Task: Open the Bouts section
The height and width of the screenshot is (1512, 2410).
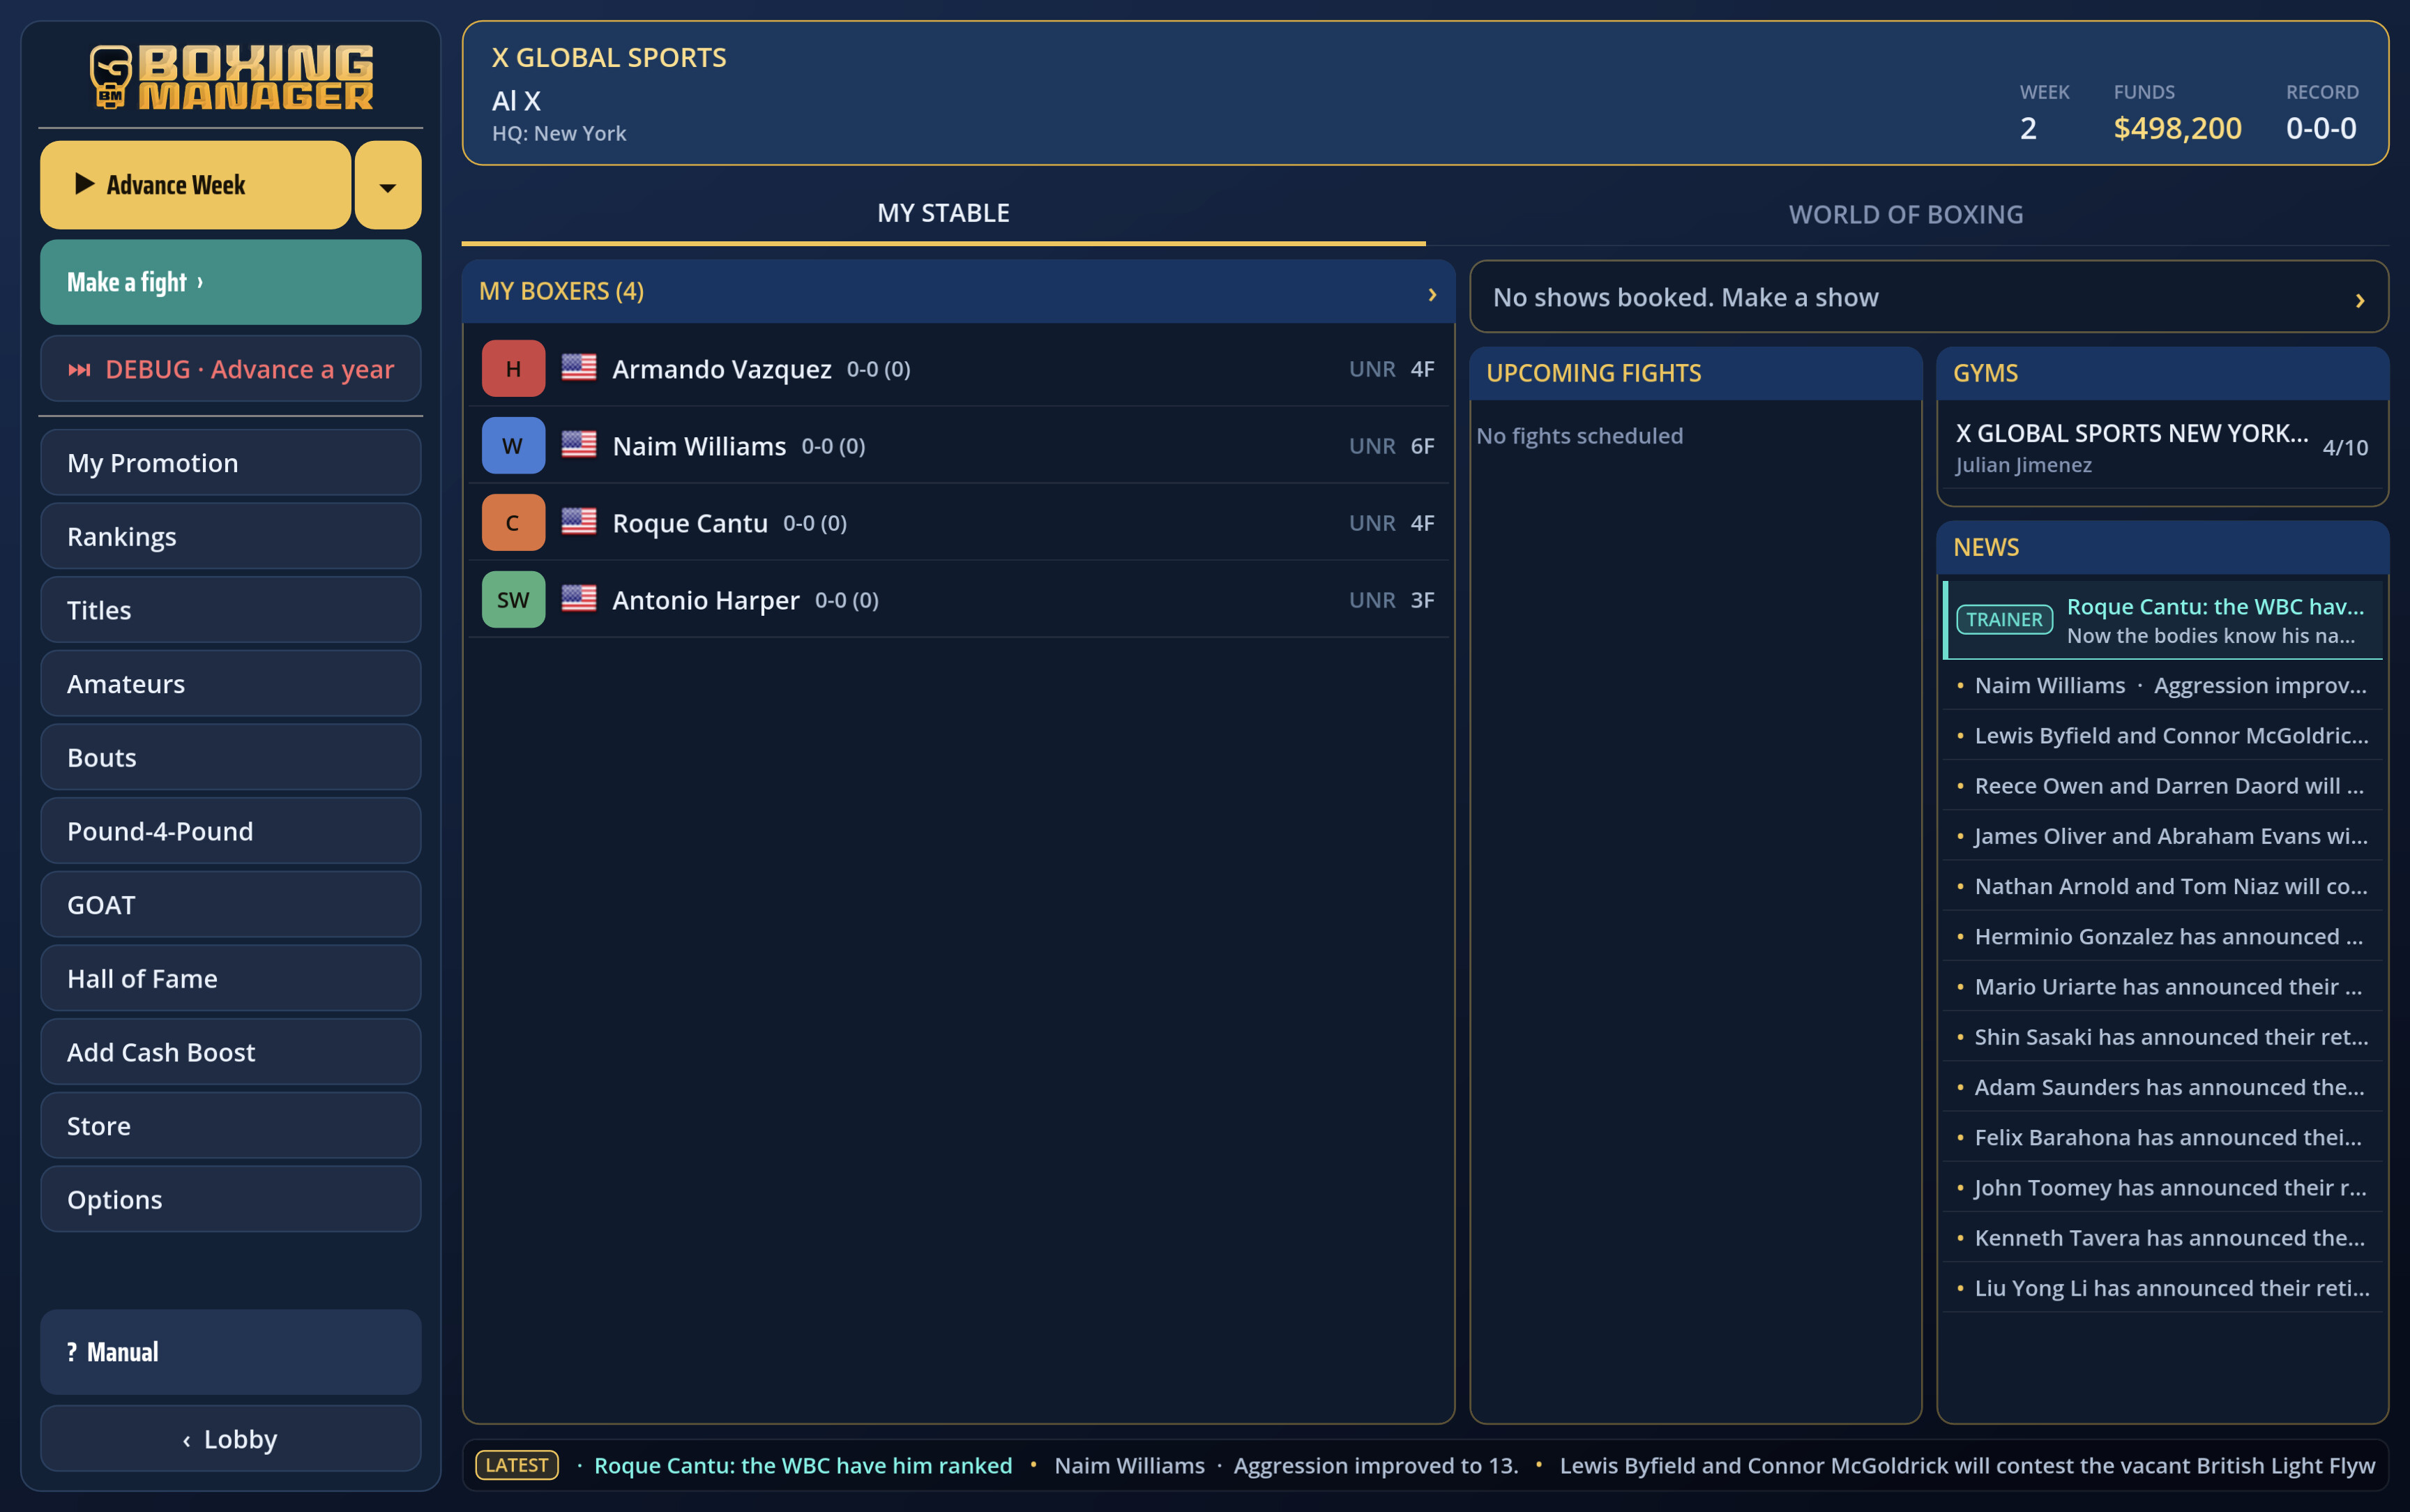Action: coord(231,758)
